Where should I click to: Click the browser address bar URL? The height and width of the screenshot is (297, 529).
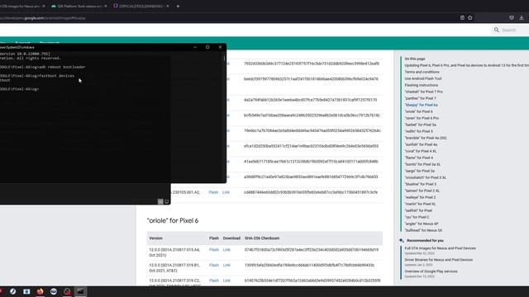[43, 18]
